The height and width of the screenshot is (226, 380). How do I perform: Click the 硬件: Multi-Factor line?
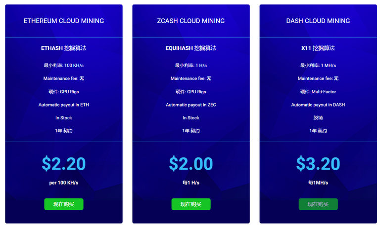(x=318, y=92)
